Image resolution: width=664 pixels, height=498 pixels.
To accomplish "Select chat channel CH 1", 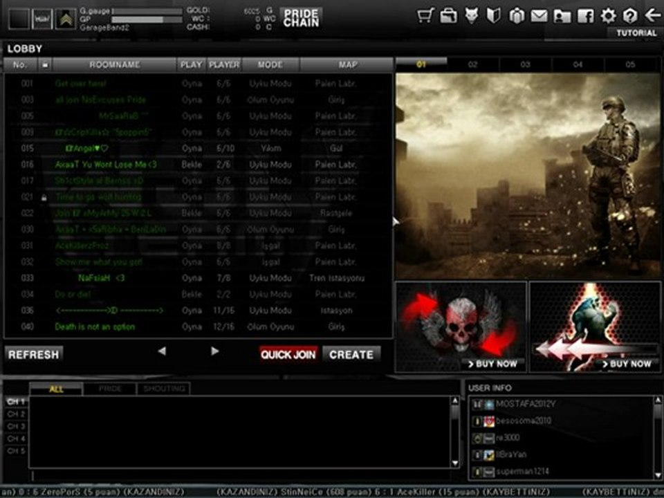I will [16, 401].
